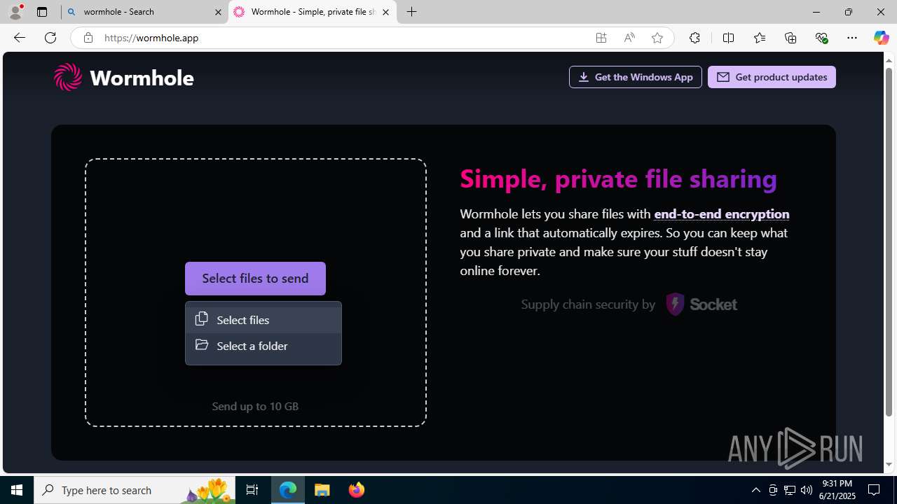Open Copilot sidebar
Screen dimensions: 897x504
881,38
